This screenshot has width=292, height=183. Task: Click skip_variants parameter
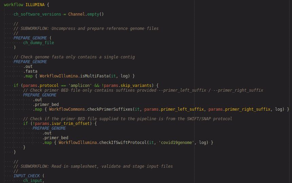[136, 86]
